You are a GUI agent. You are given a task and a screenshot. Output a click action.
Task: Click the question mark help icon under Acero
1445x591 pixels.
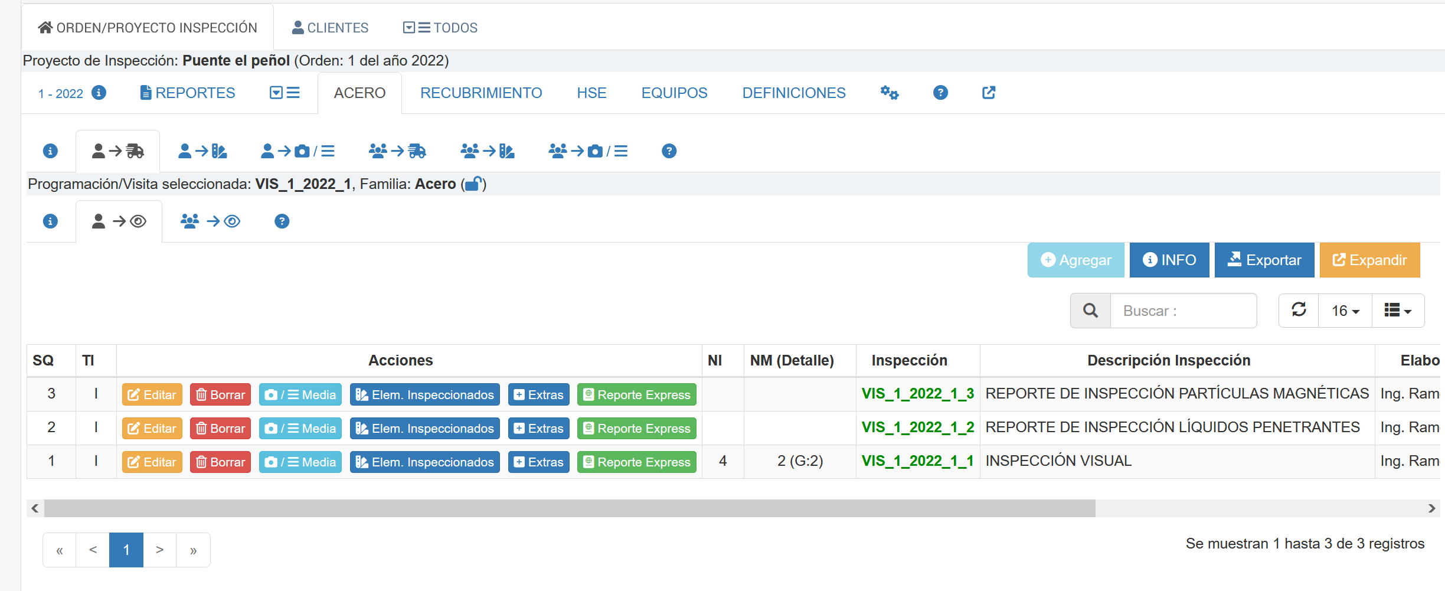tap(669, 151)
